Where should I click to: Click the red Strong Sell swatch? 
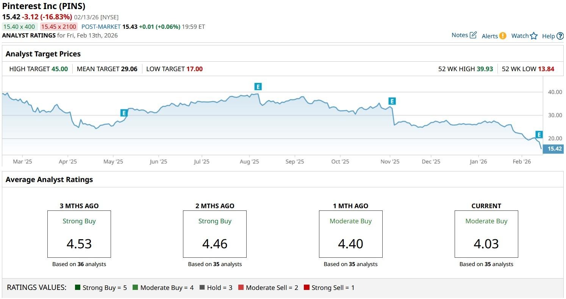(x=306, y=288)
